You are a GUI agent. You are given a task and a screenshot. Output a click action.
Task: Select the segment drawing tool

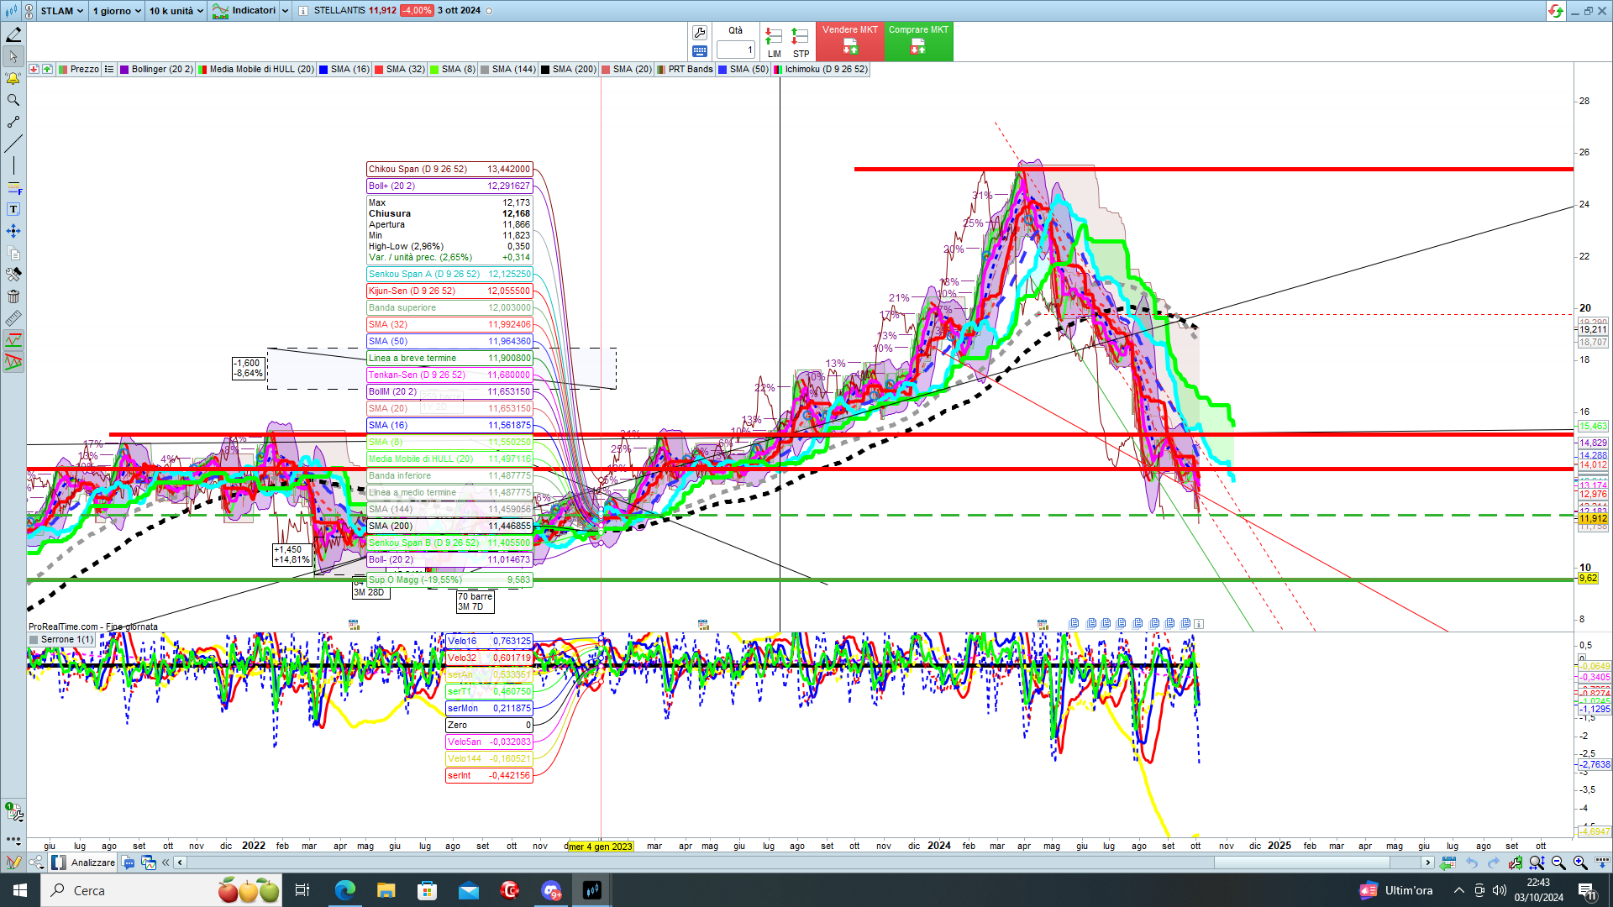[x=13, y=122]
